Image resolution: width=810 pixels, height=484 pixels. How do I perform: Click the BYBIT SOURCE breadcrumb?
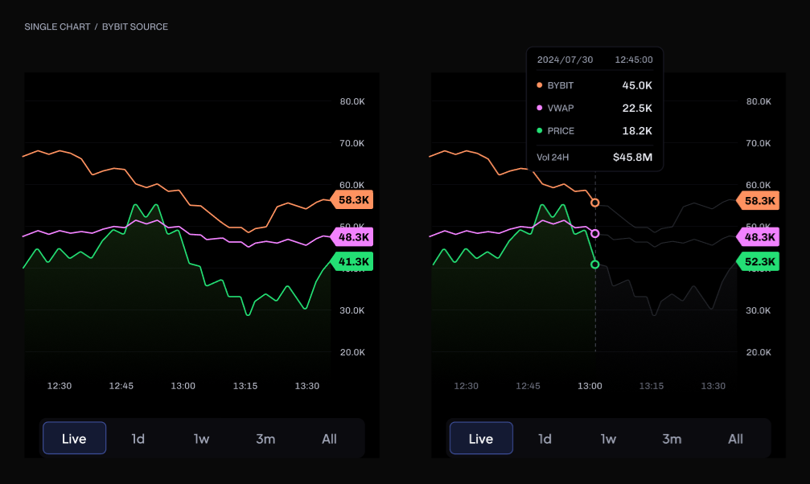tap(135, 27)
